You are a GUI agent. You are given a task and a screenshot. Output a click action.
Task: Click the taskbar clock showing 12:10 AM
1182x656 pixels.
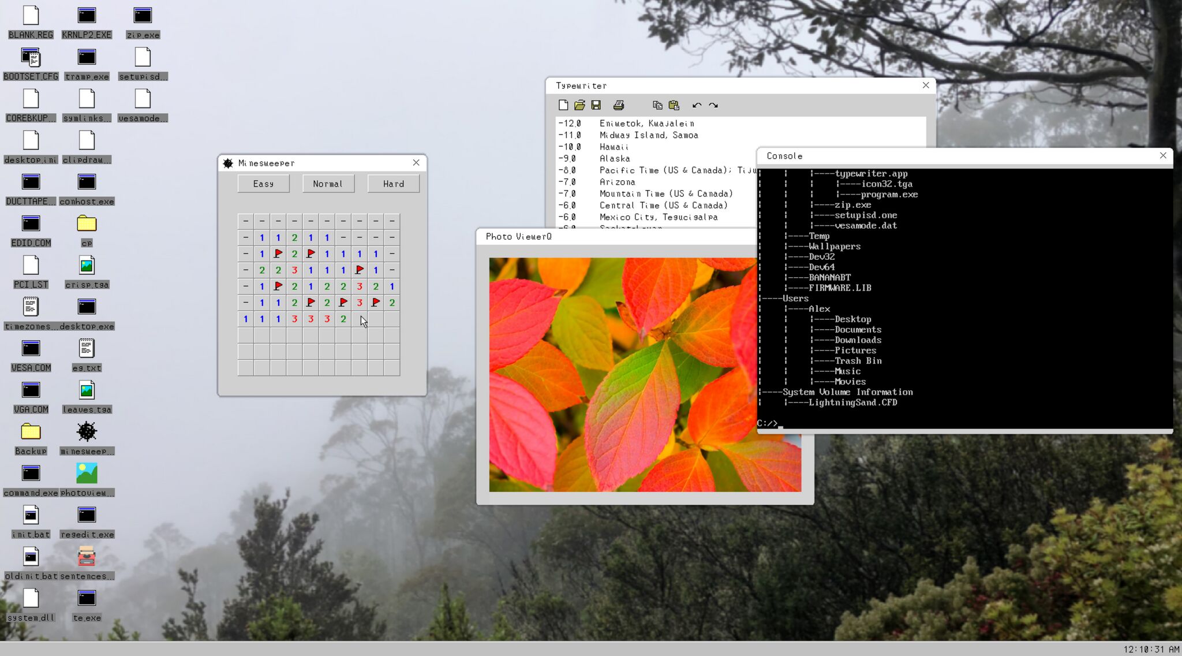pos(1151,649)
